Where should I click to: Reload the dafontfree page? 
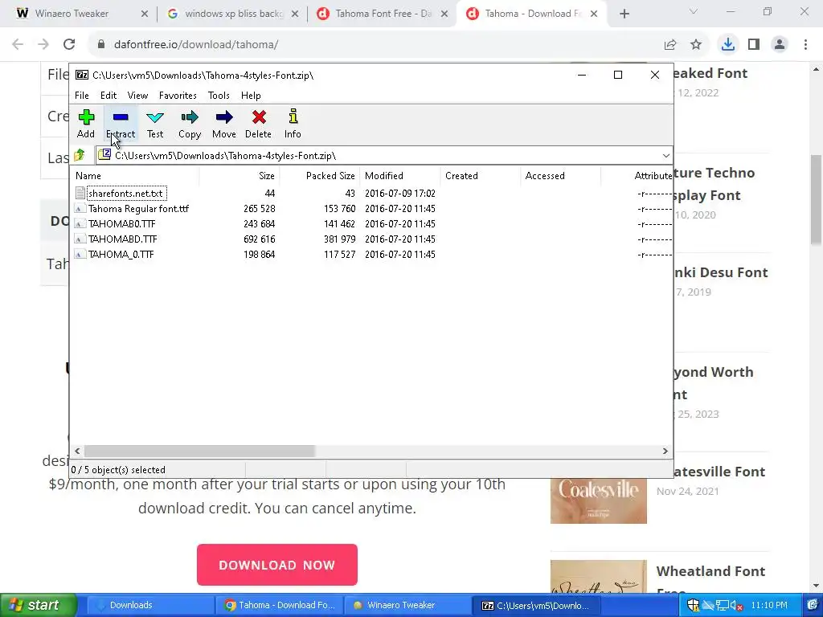click(69, 45)
